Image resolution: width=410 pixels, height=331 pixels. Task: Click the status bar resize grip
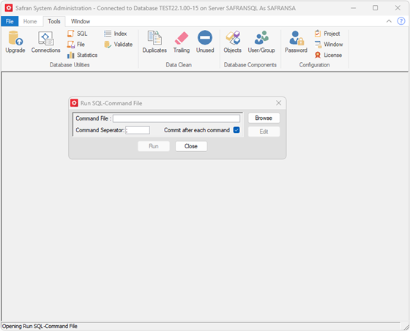pos(406,327)
